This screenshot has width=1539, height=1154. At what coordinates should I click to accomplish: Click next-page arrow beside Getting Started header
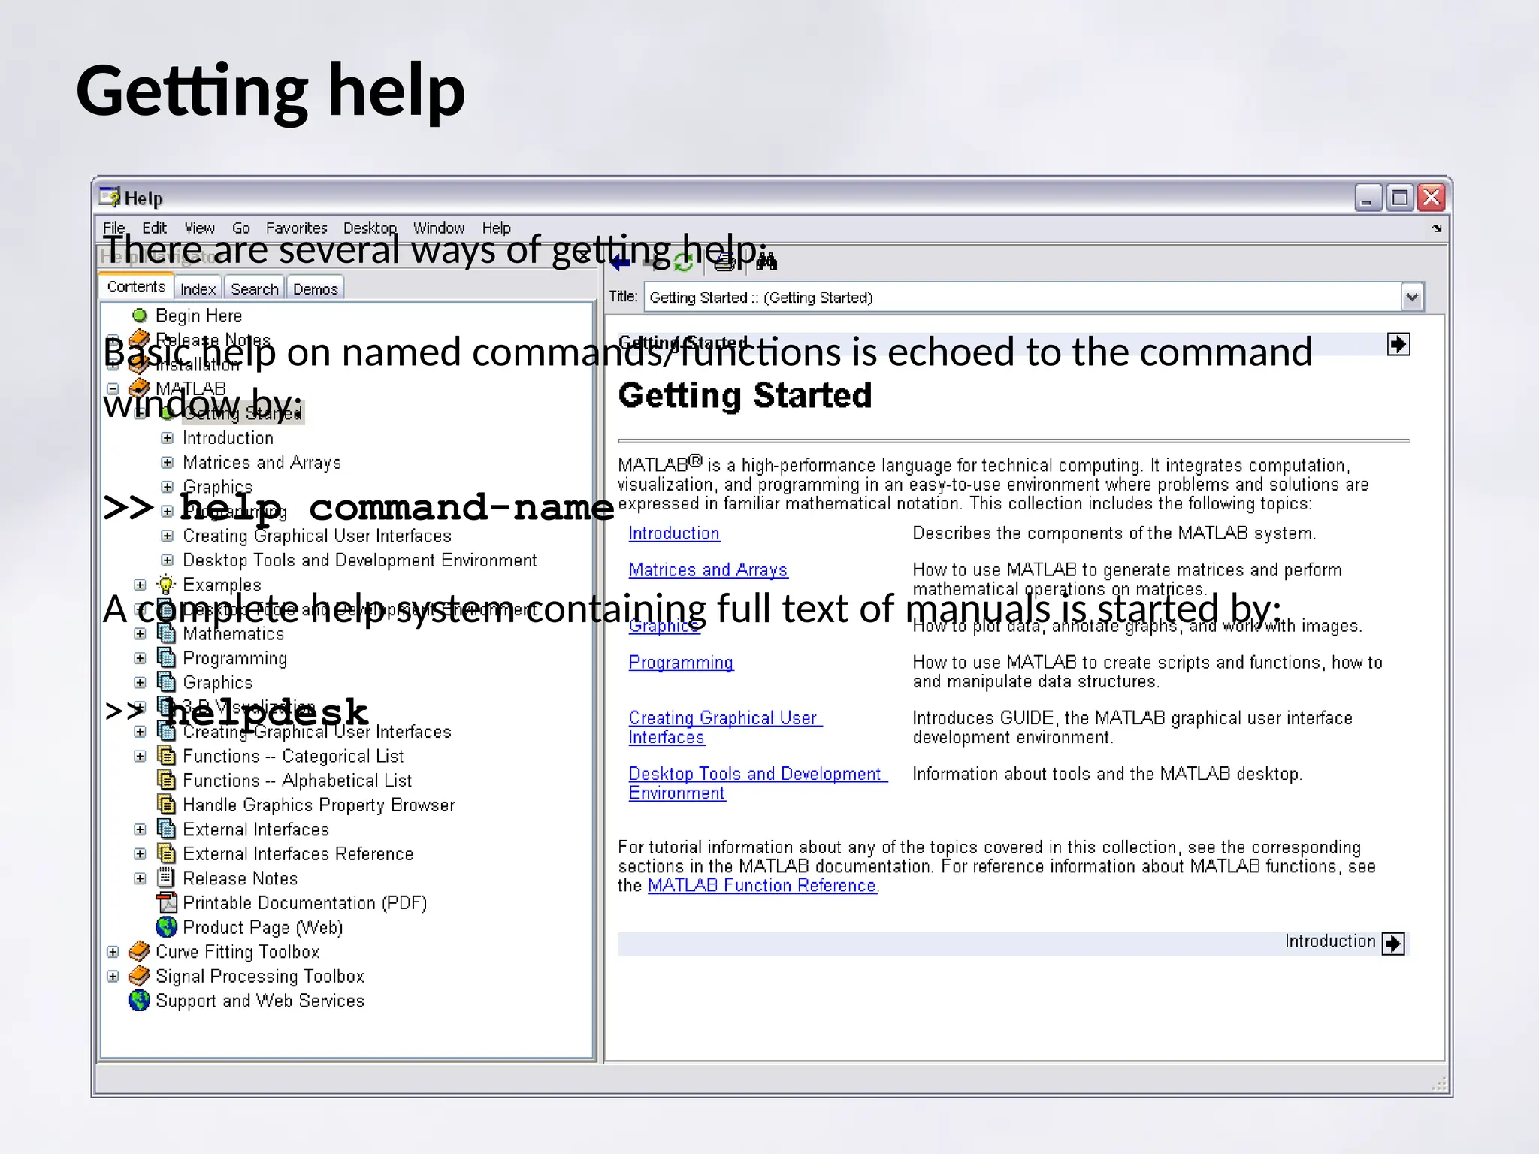(x=1398, y=344)
